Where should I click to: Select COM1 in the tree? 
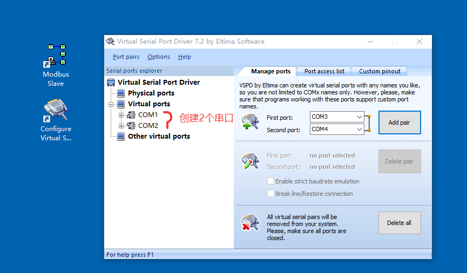point(148,115)
